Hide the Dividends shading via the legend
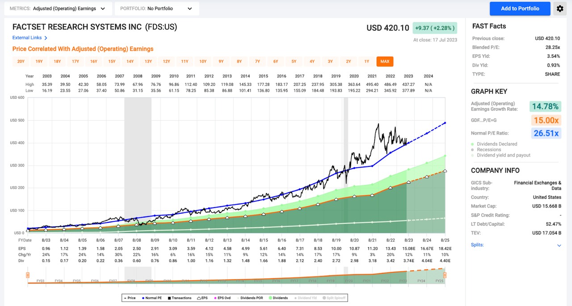 tap(279, 297)
